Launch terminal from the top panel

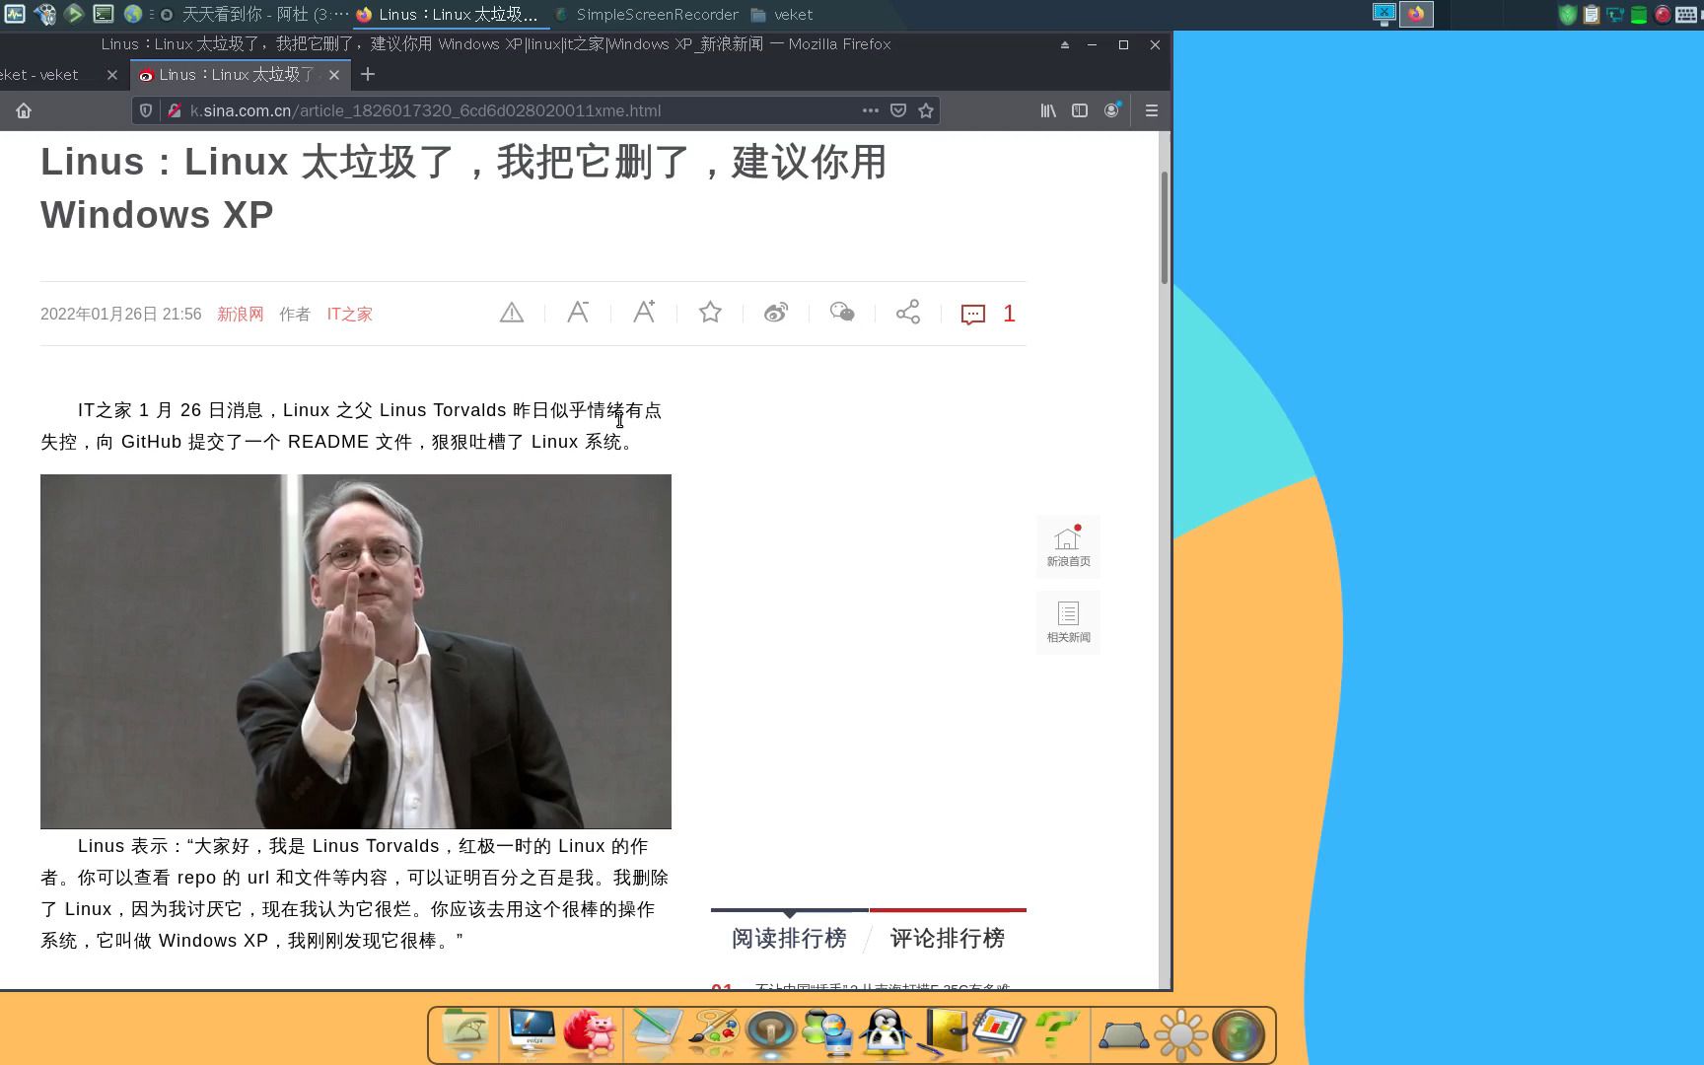click(104, 14)
